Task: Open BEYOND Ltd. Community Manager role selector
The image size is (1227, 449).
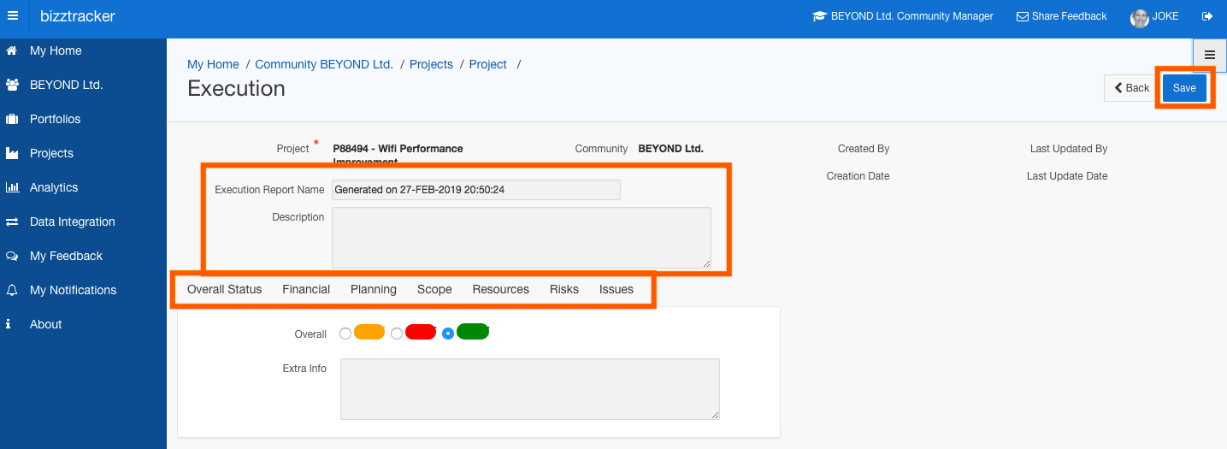Action: coord(903,16)
